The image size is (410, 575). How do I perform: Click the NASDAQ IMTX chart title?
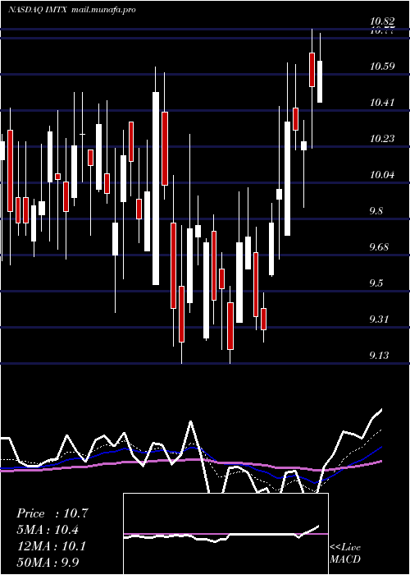coord(38,10)
